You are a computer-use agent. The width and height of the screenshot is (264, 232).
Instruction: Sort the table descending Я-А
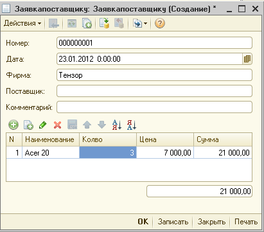click(x=132, y=125)
